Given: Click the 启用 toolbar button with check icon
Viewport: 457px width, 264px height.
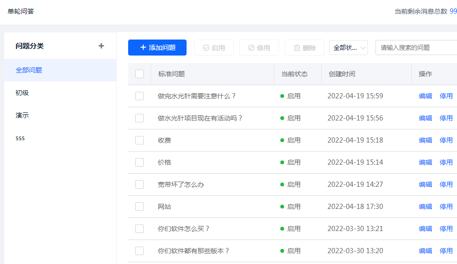Looking at the screenshot, I should [x=214, y=48].
